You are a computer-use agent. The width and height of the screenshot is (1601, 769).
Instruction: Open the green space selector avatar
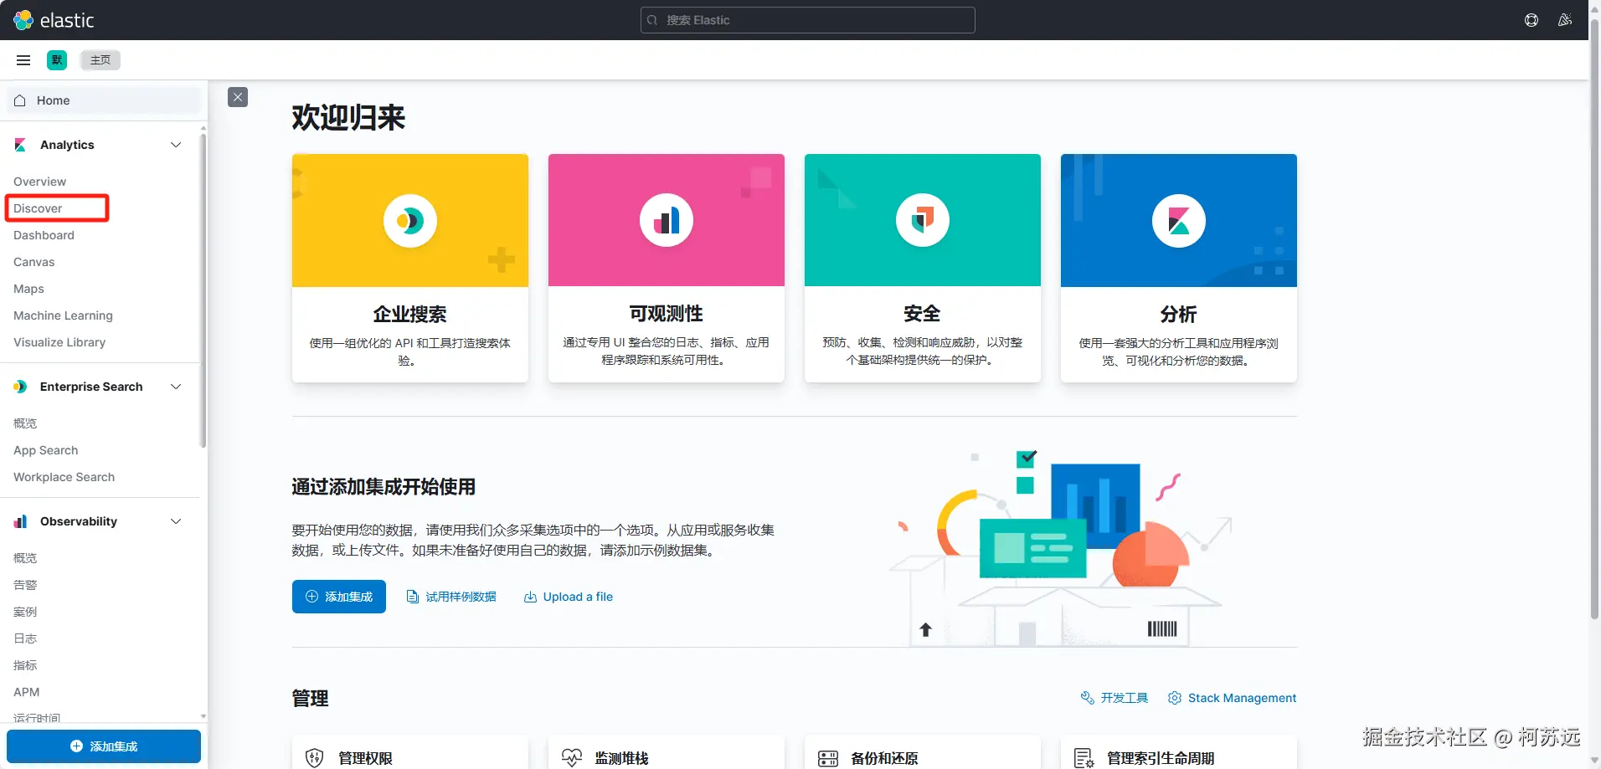click(57, 60)
